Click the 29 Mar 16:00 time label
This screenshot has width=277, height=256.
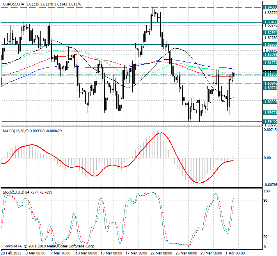(211, 253)
